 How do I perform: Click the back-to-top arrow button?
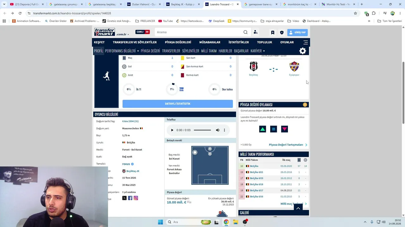(x=298, y=208)
